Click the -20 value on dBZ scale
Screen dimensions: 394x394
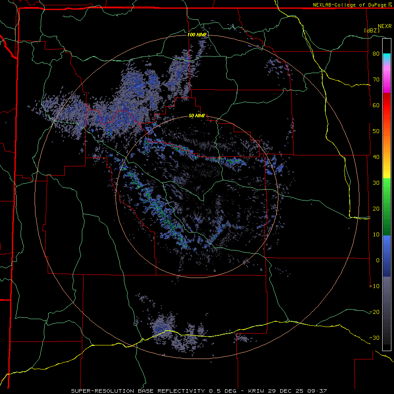click(x=374, y=312)
